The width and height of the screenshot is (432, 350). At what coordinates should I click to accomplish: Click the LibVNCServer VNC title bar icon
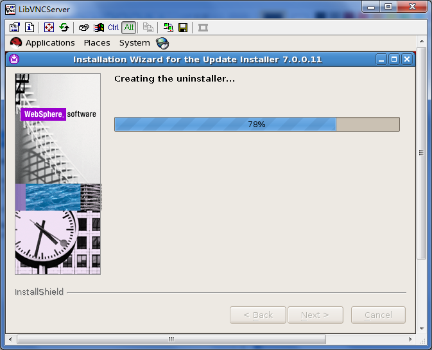10,10
